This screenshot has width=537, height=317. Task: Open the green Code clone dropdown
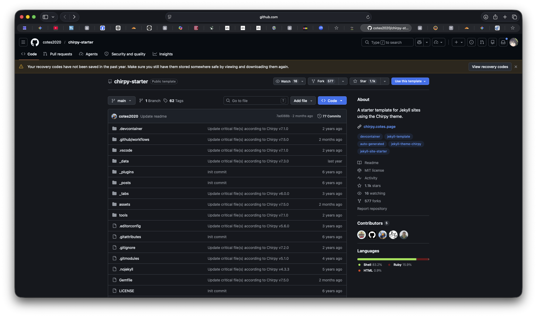tap(332, 101)
